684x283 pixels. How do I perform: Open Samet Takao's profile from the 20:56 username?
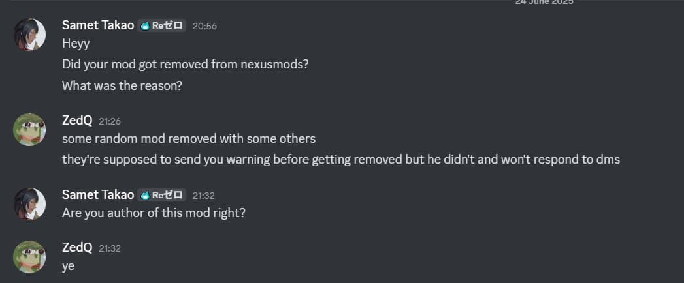tap(98, 25)
